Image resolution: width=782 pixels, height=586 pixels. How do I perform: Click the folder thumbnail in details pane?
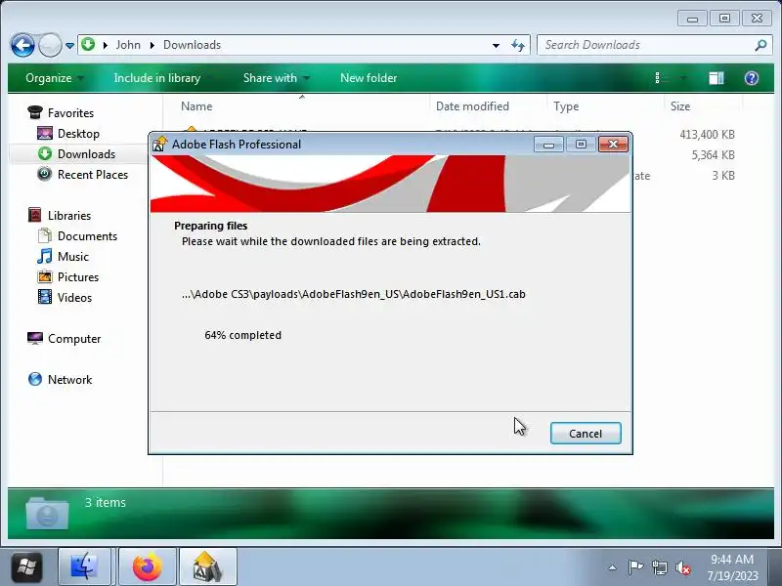47,514
